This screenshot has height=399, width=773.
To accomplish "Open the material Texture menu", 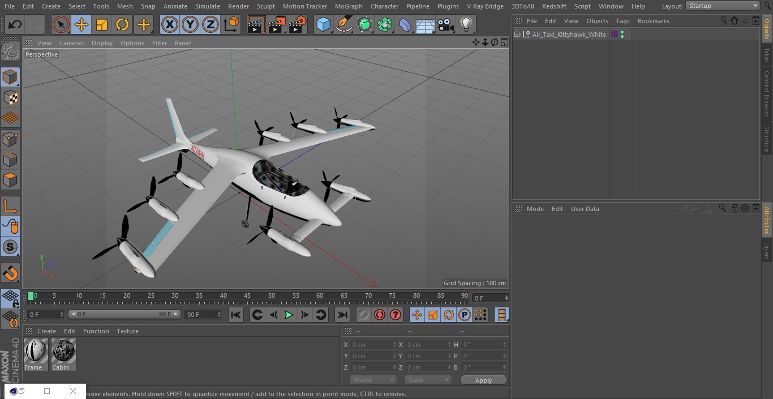I will 127,331.
